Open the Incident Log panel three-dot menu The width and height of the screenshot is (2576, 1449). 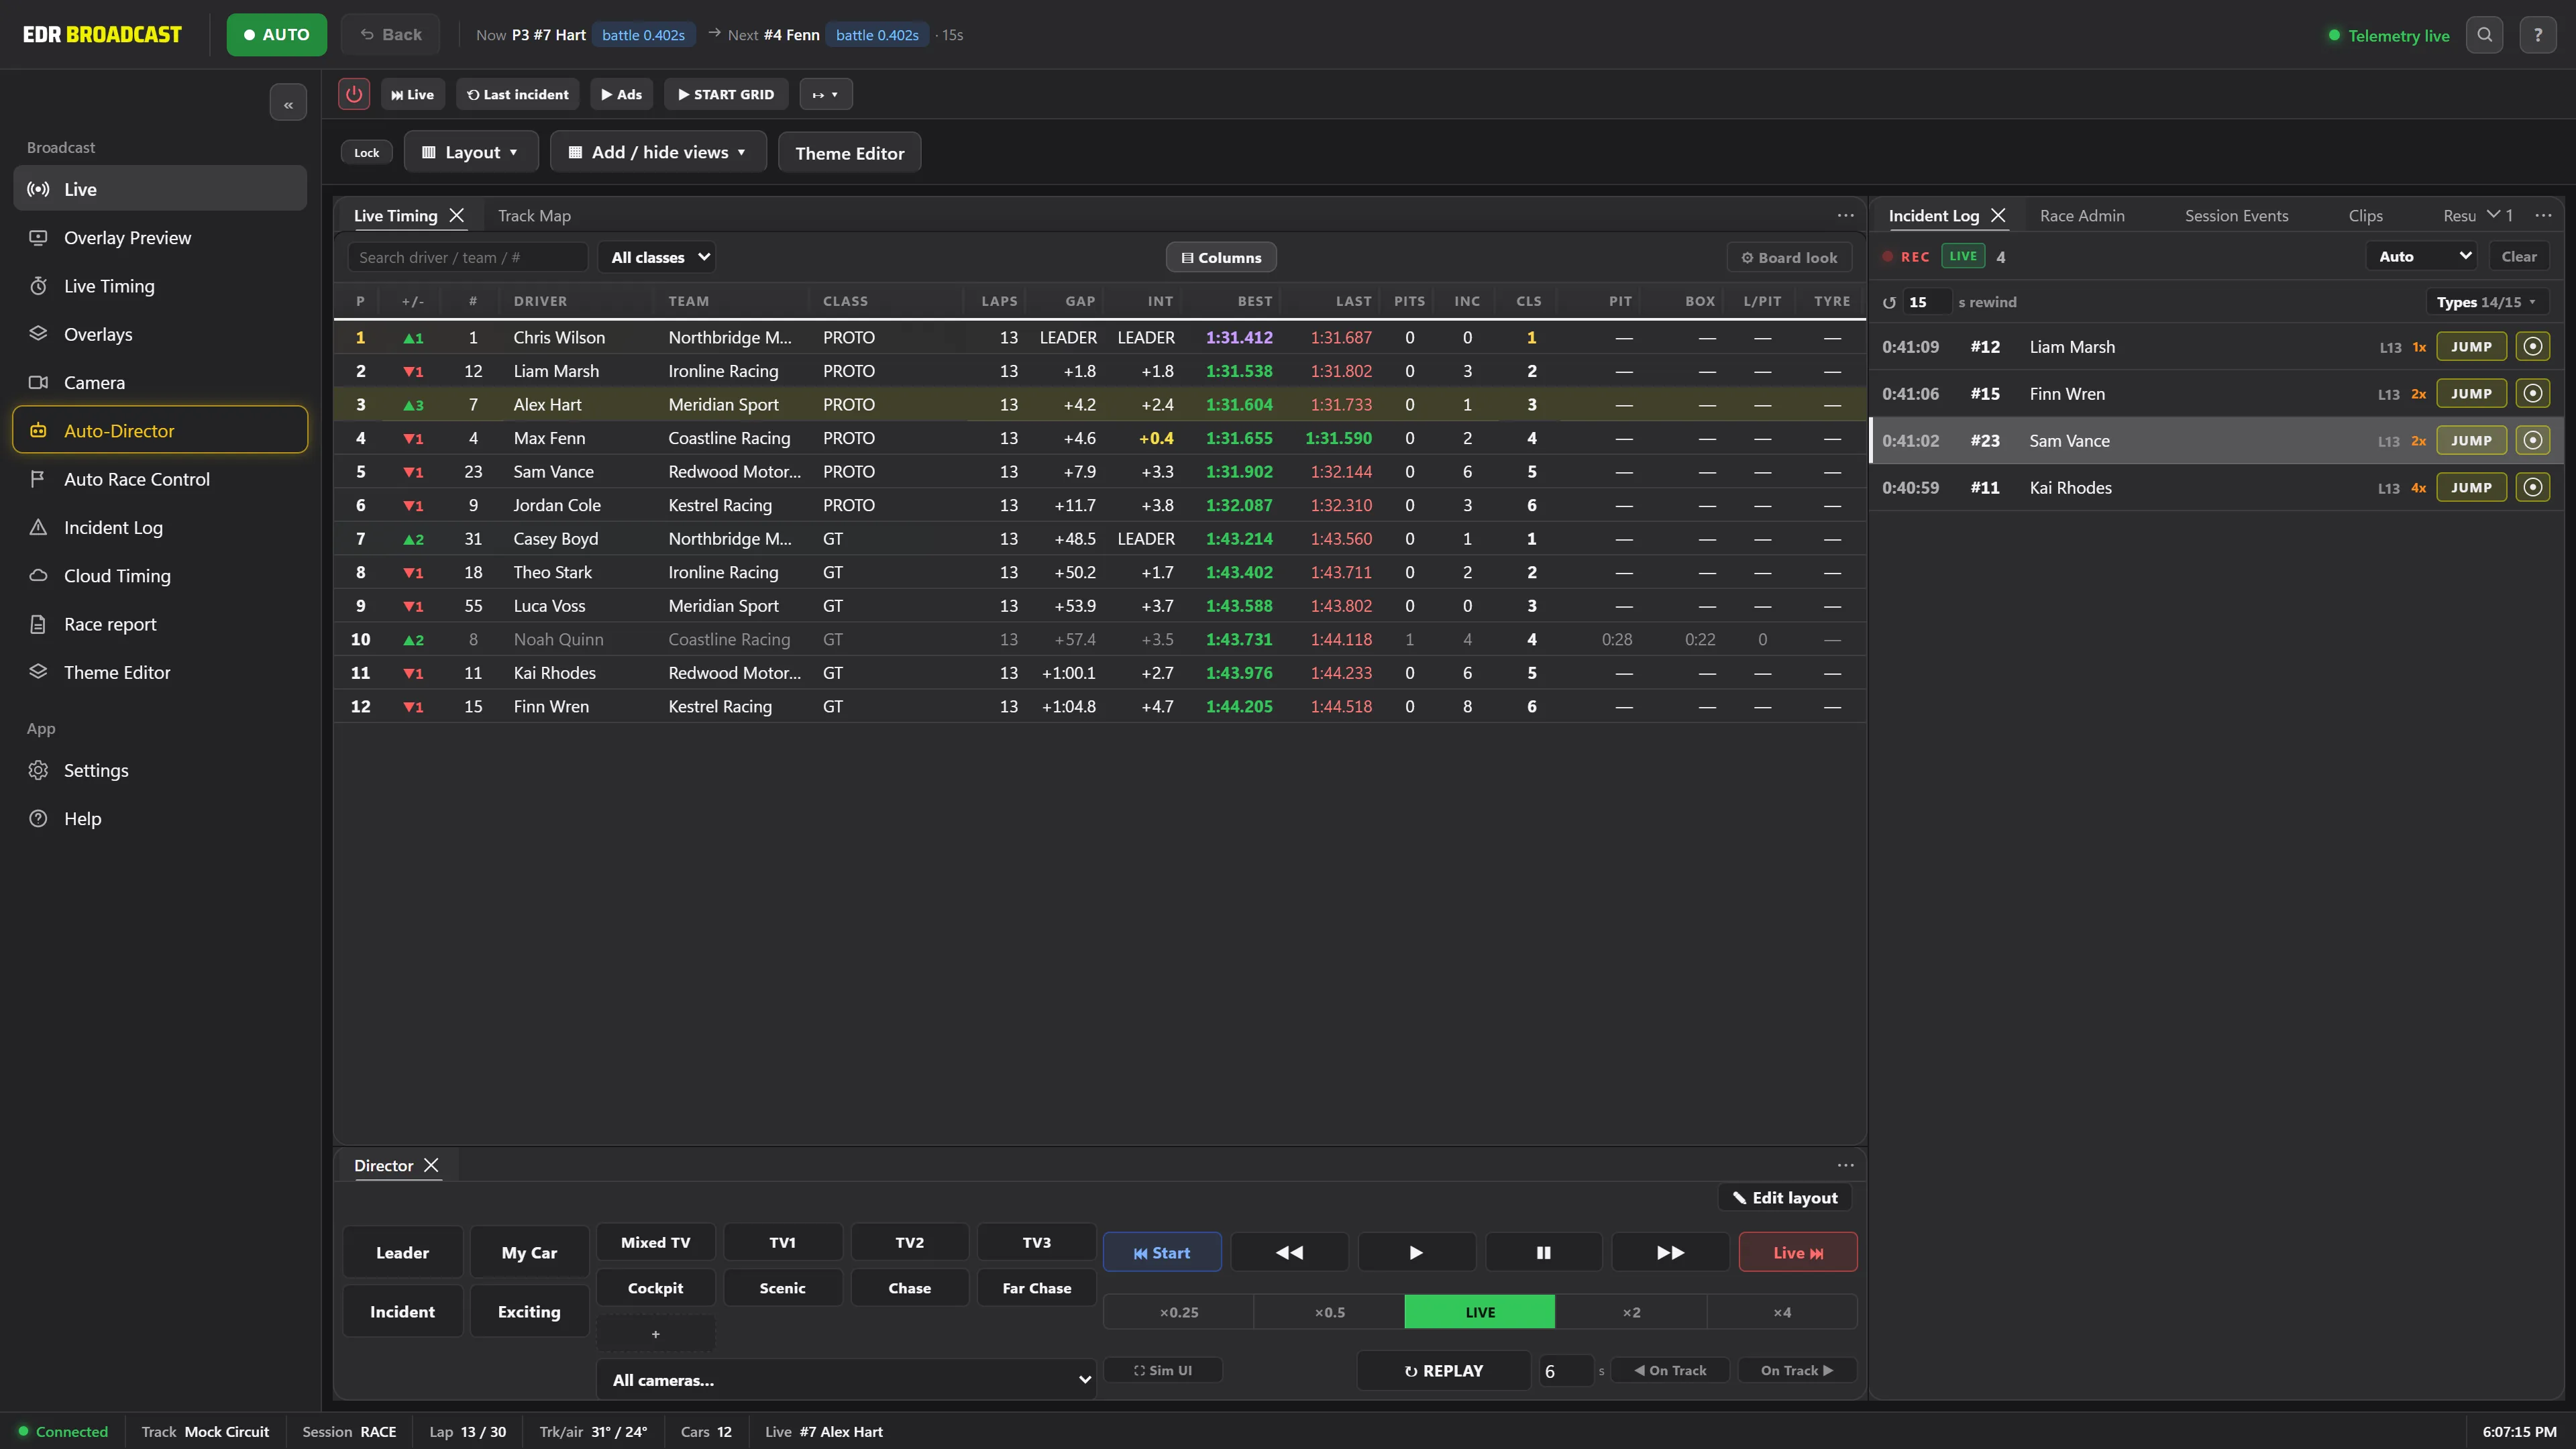pos(2543,216)
